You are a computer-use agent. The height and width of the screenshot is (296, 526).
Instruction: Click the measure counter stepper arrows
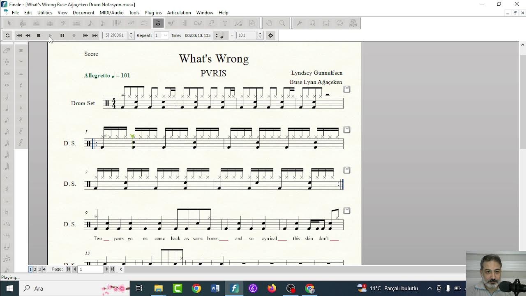[131, 35]
